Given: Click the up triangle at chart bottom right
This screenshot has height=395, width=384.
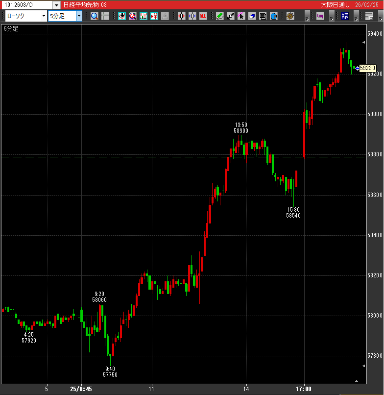Looking at the screenshot, I should coord(357,381).
